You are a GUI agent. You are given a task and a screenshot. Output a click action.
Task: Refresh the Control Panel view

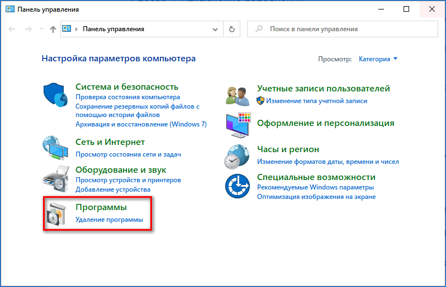232,29
